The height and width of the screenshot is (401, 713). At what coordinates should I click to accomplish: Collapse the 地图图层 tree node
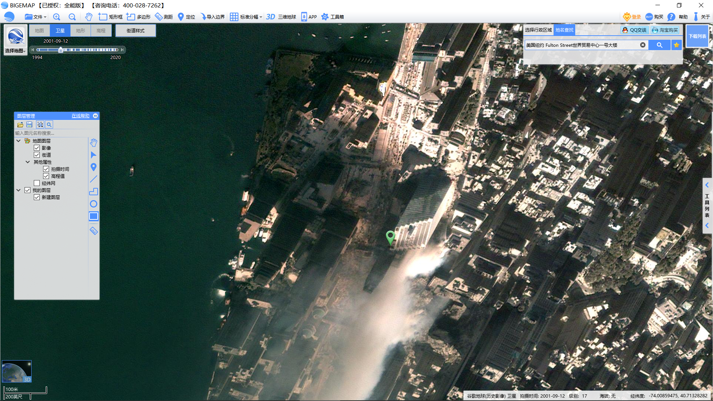click(x=18, y=141)
